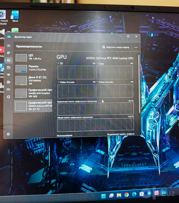
Task: Open the Details page list icon
Action: tap(8, 89)
